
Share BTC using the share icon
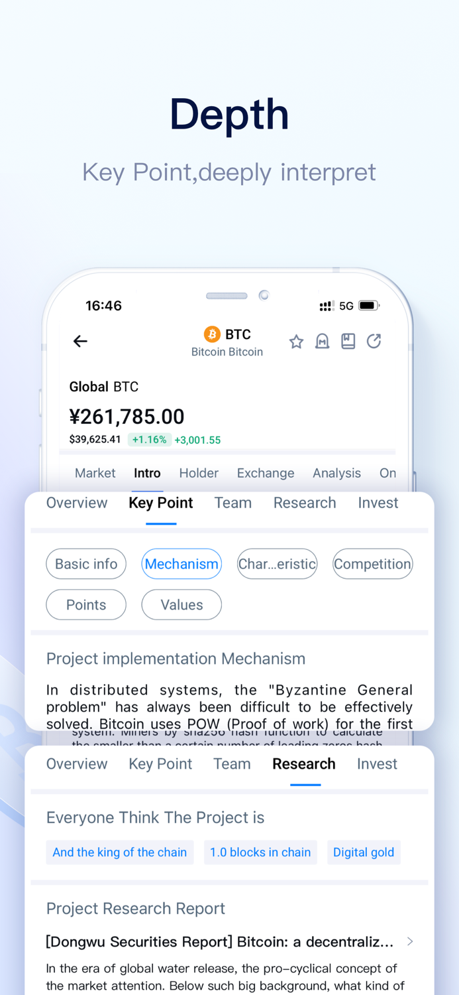(374, 341)
